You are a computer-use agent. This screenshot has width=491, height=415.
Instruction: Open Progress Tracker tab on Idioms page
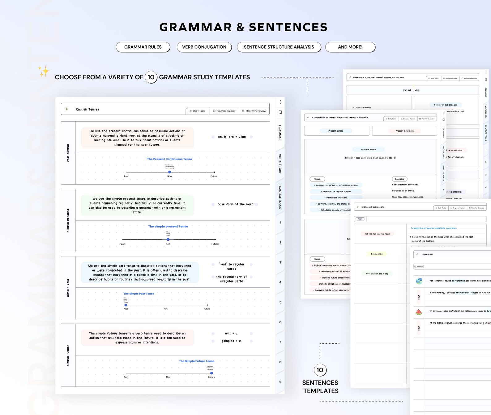(458, 208)
